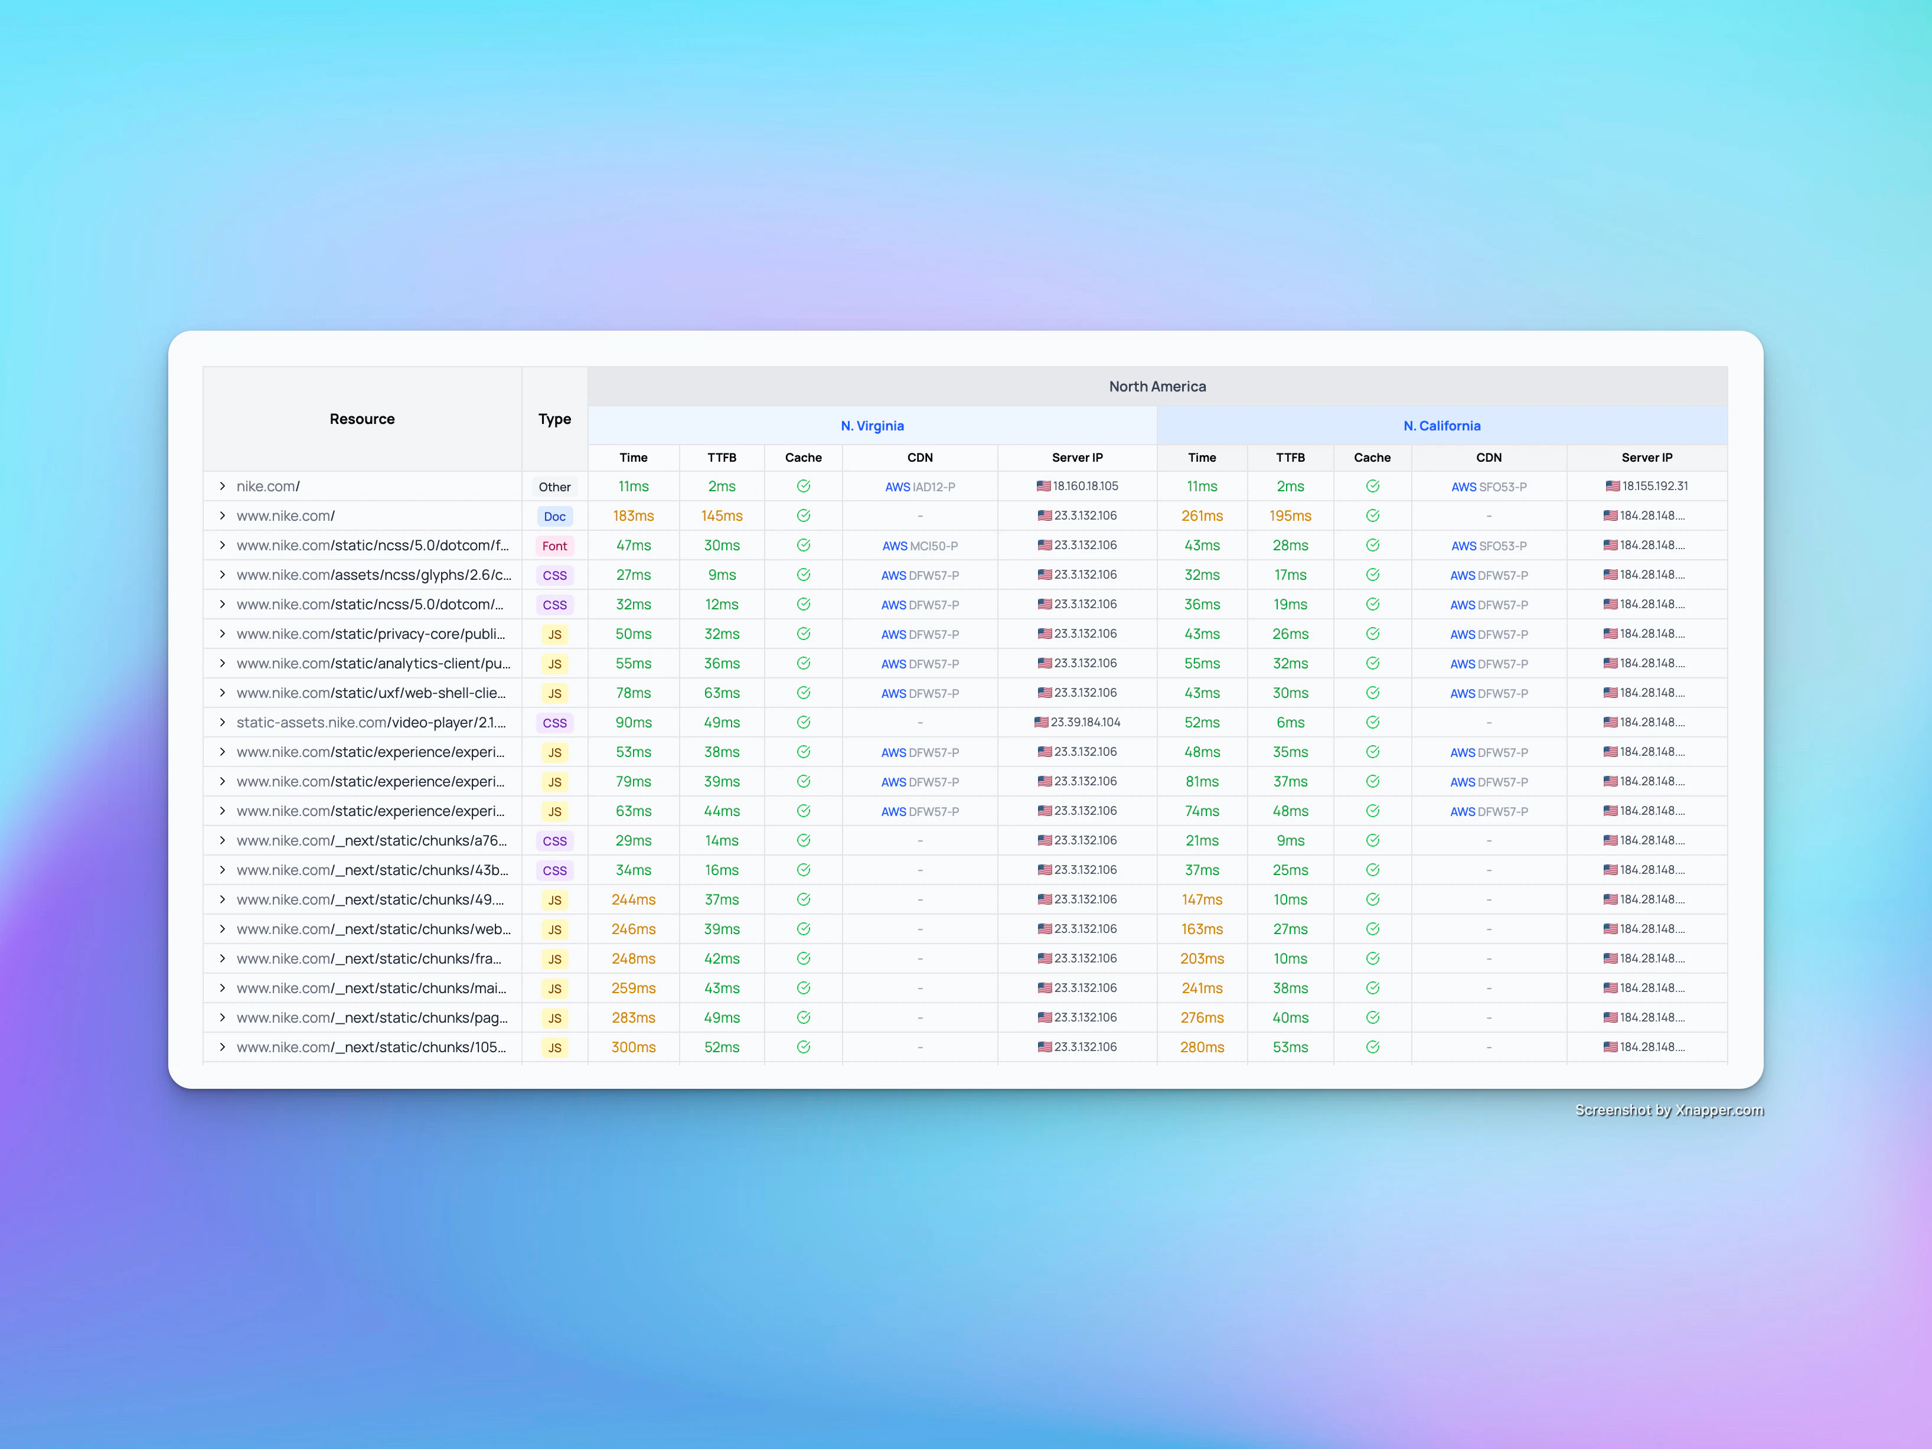Click the Other type badge
Viewport: 1932px width, 1449px height.
[554, 487]
